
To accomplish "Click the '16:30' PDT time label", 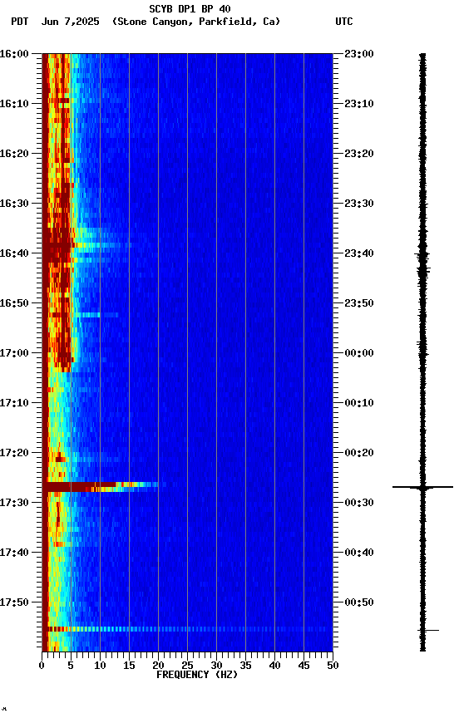I will pos(14,204).
